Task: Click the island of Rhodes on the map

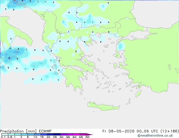Action: (x=138, y=94)
